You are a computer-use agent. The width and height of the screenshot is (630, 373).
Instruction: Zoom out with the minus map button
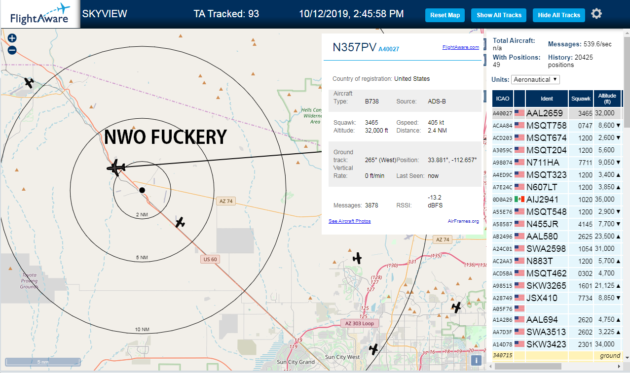click(12, 50)
